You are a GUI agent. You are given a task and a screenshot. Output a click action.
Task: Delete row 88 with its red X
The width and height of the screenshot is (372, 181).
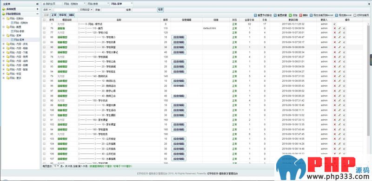(x=335, y=37)
